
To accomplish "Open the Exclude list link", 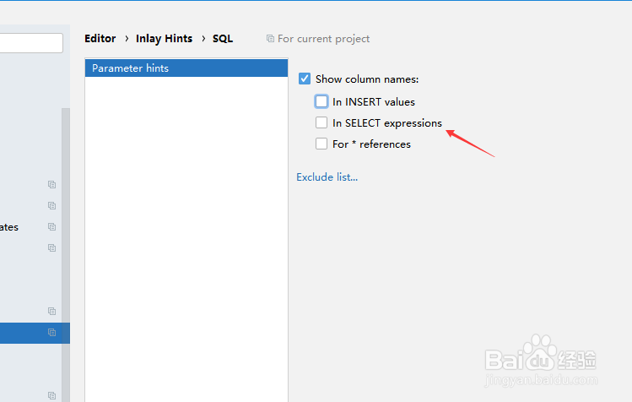I will click(x=327, y=177).
